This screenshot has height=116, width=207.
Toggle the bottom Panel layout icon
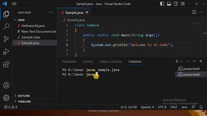[x=169, y=4]
